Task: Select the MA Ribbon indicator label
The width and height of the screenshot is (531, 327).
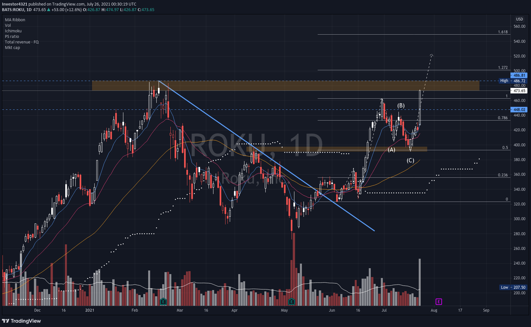Action: point(15,20)
